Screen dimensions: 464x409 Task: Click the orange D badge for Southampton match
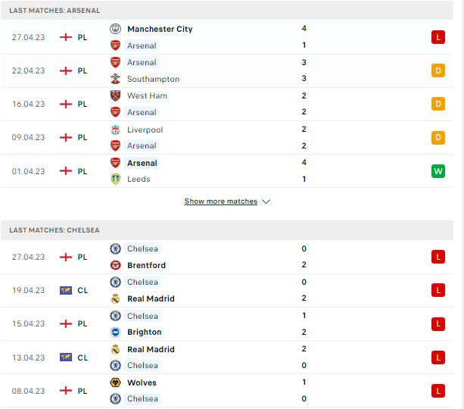(438, 70)
